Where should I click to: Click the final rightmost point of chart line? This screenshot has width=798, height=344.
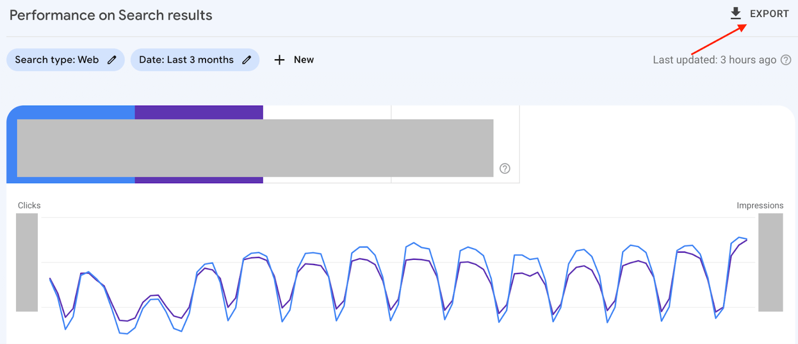pos(747,239)
